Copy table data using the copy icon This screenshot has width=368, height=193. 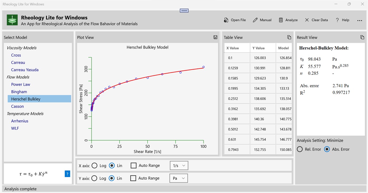point(289,37)
